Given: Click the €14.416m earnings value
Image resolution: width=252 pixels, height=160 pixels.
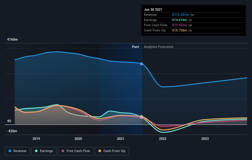Looking at the screenshot, I should [x=180, y=20].
